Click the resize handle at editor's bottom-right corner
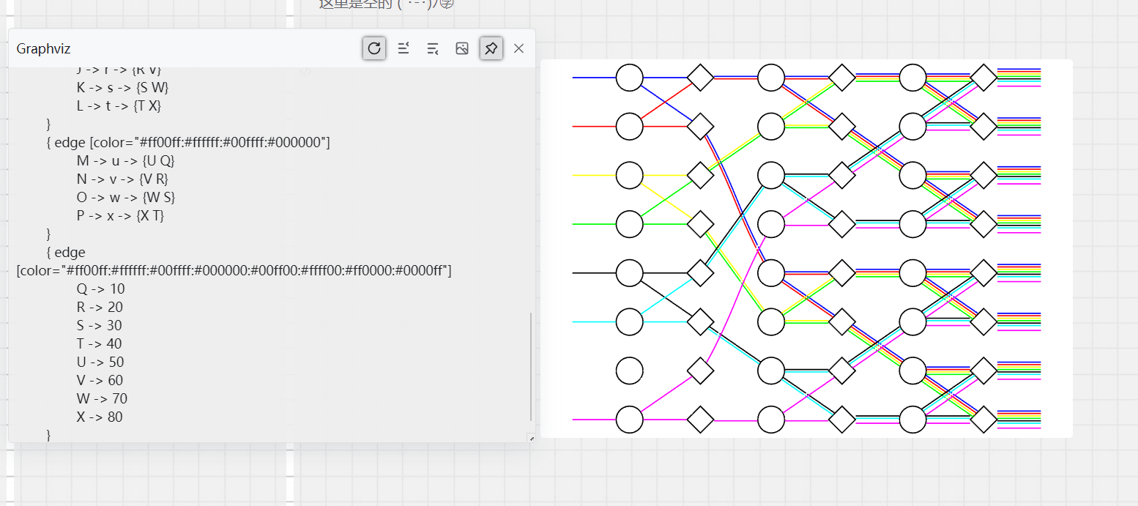Screen dimensions: 1138x506 [531, 438]
